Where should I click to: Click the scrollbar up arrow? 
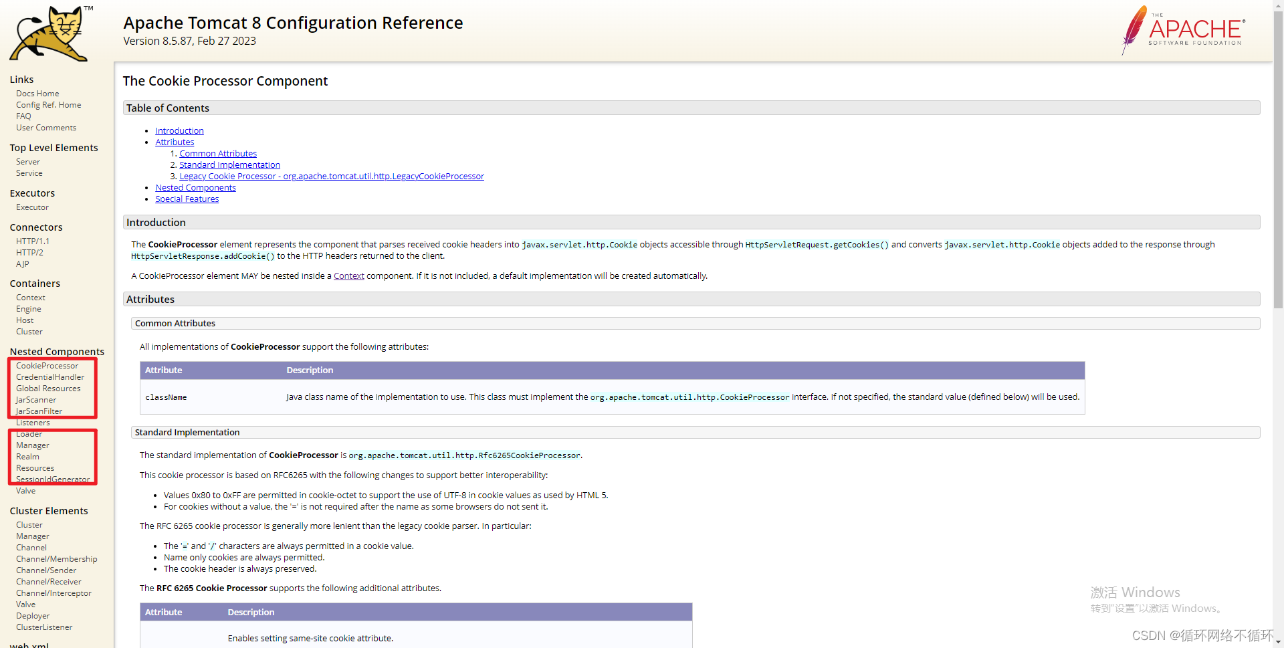[x=1278, y=5]
